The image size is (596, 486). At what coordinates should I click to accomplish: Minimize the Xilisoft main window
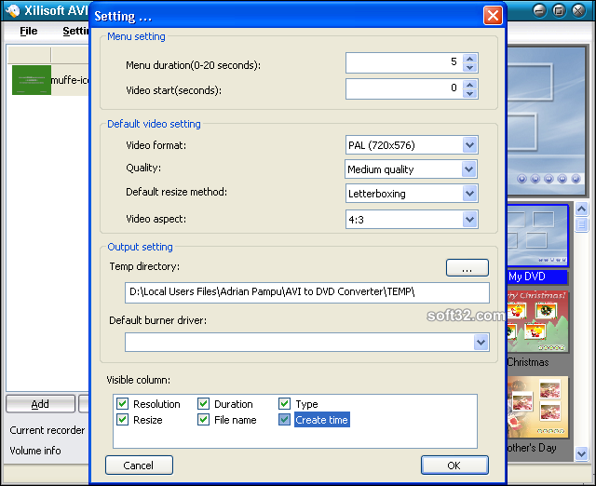(x=539, y=10)
